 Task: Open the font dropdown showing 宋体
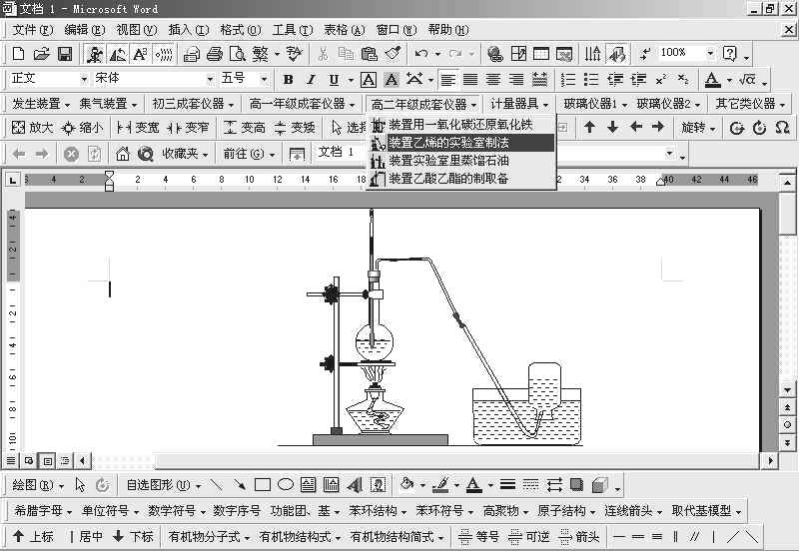pyautogui.click(x=210, y=79)
